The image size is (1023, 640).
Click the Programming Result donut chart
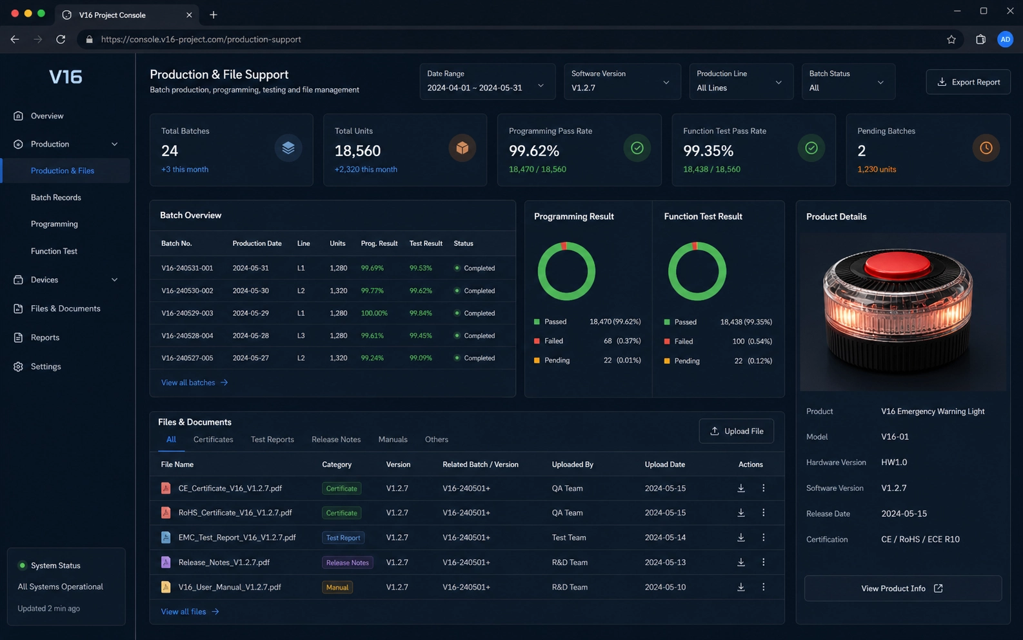(x=566, y=271)
